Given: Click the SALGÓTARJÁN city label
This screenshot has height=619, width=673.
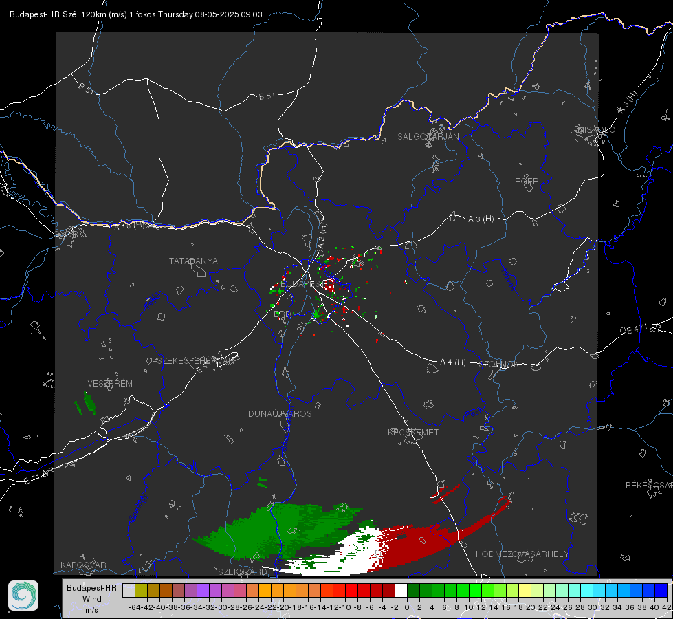Looking at the screenshot, I should coord(428,137).
